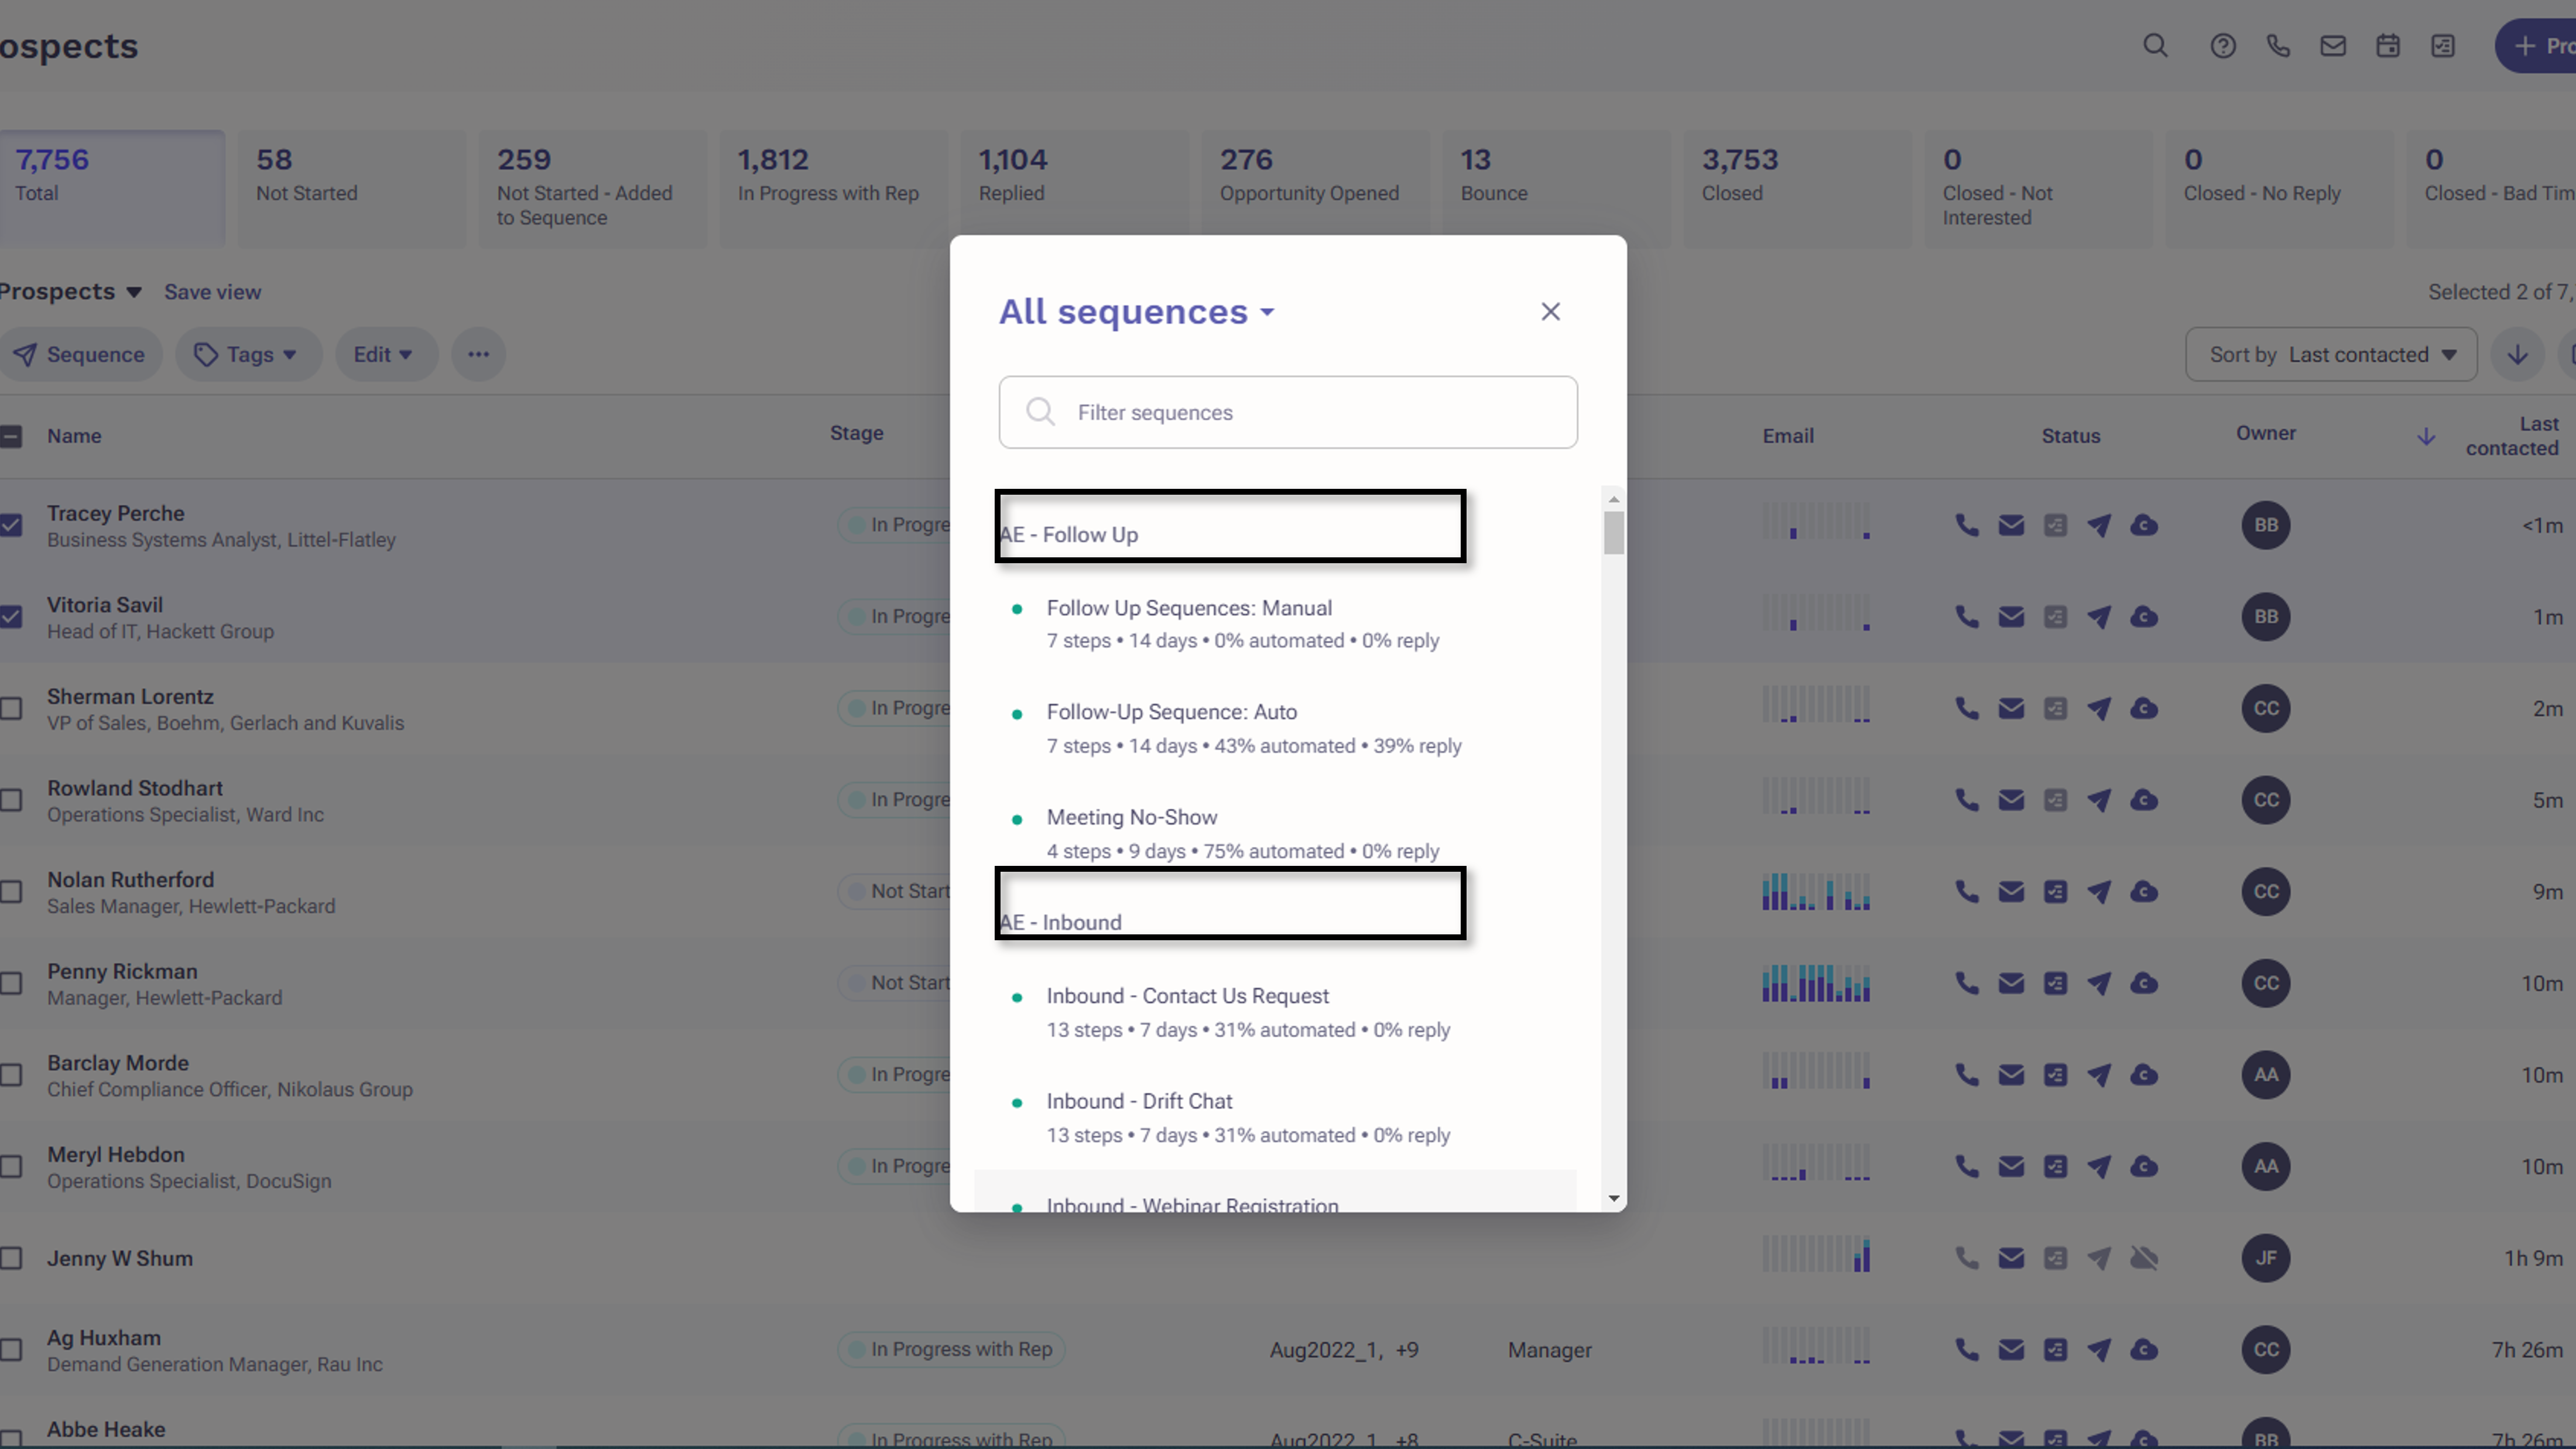Uncheck Tracey Perche's row checkbox
The width and height of the screenshot is (2576, 1449).
pyautogui.click(x=11, y=525)
